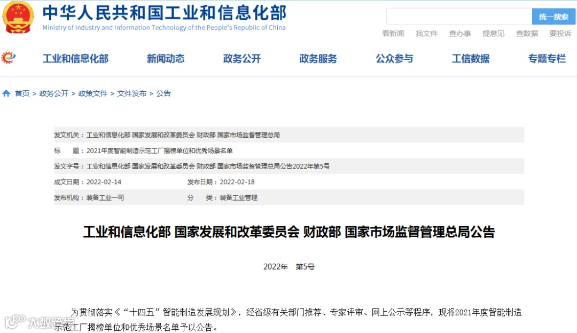
Task: Click the 发布机构 装备工业一司 text
Action: point(89,198)
